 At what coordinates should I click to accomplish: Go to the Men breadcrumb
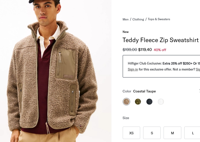click(126, 19)
